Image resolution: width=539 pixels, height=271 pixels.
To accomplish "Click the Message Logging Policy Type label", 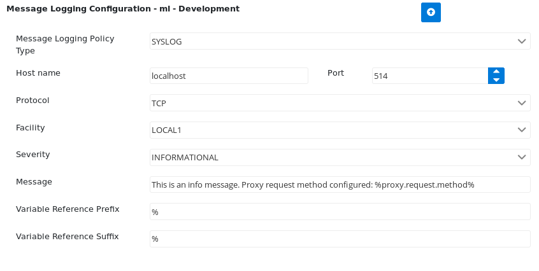I will pyautogui.click(x=65, y=45).
